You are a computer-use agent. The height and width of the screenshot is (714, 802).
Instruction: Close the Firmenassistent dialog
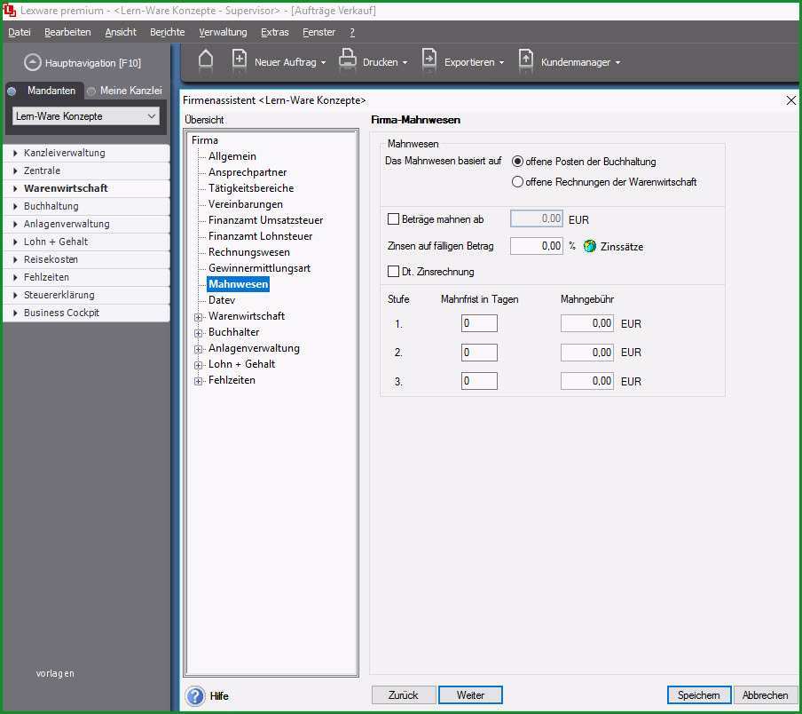pyautogui.click(x=790, y=100)
